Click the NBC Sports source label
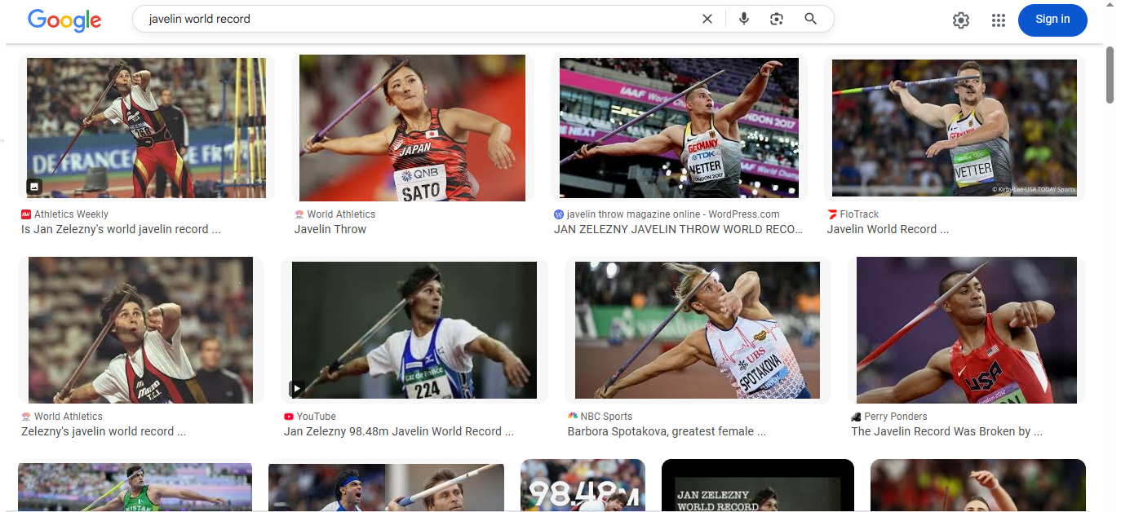Viewport: 1121px width, 512px height. point(606,417)
